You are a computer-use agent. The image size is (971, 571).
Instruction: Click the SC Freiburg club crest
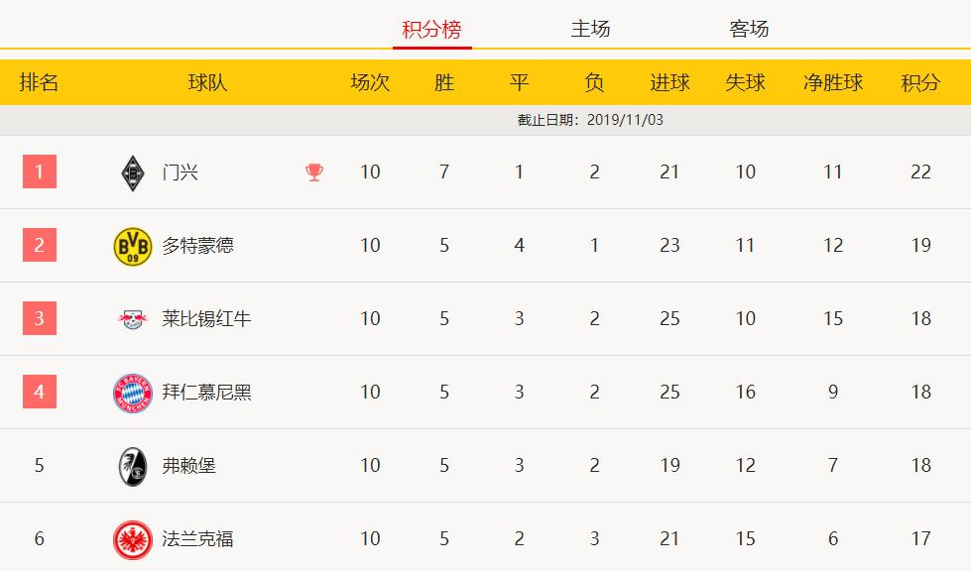point(133,467)
